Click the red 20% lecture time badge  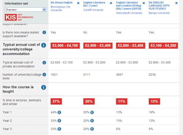tap(89, 101)
